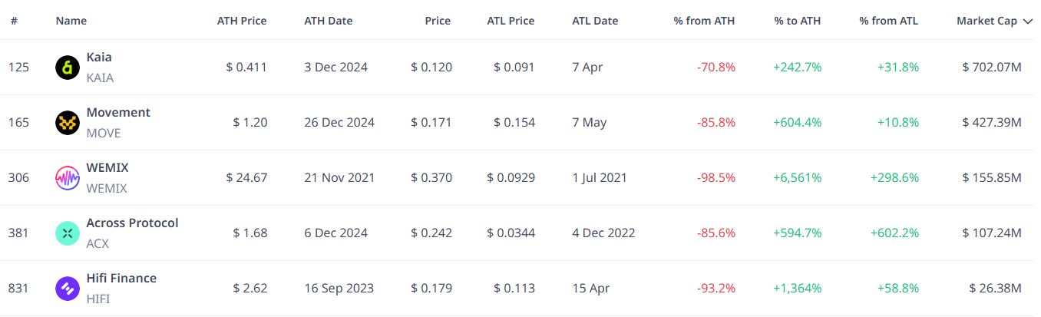Image resolution: width=1041 pixels, height=317 pixels.
Task: Sort by ATL Price column header
Action: 511,21
